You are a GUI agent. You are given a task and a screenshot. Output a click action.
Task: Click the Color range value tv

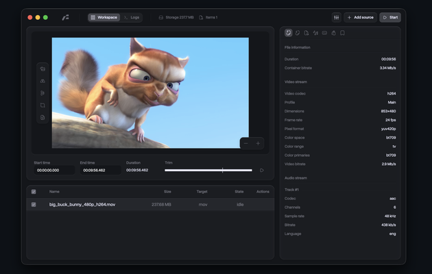tap(394, 147)
